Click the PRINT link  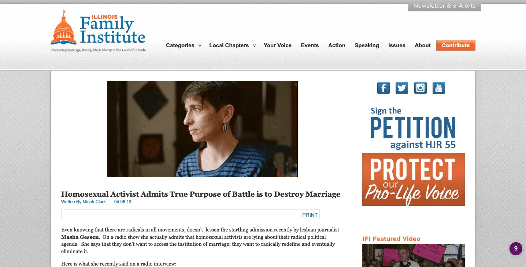point(310,215)
